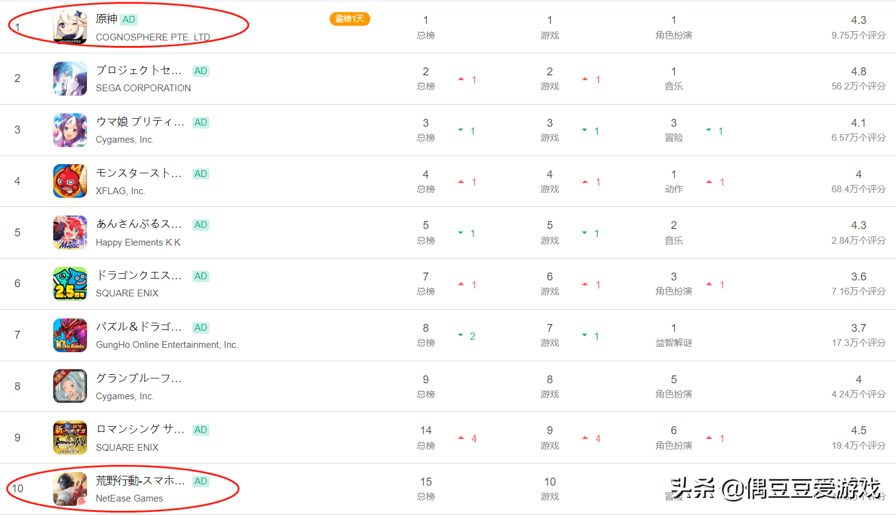The image size is (896, 515).
Task: Click the 7.16万个评分 rating count
Action: point(859,291)
